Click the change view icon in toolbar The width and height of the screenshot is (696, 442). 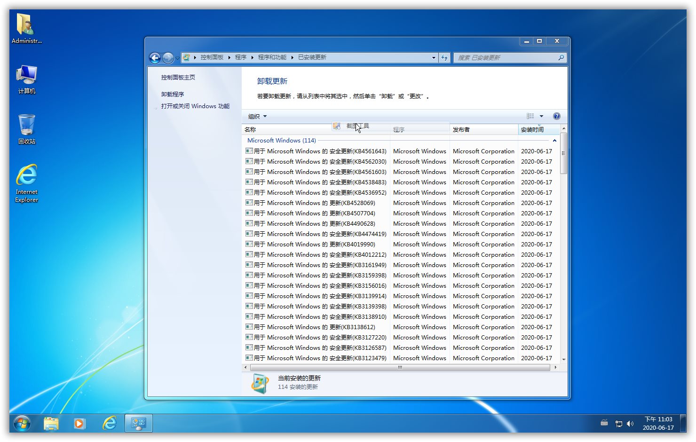tap(530, 116)
